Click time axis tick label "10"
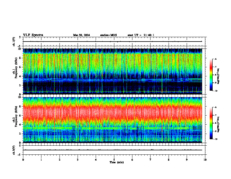 pyautogui.click(x=205, y=160)
